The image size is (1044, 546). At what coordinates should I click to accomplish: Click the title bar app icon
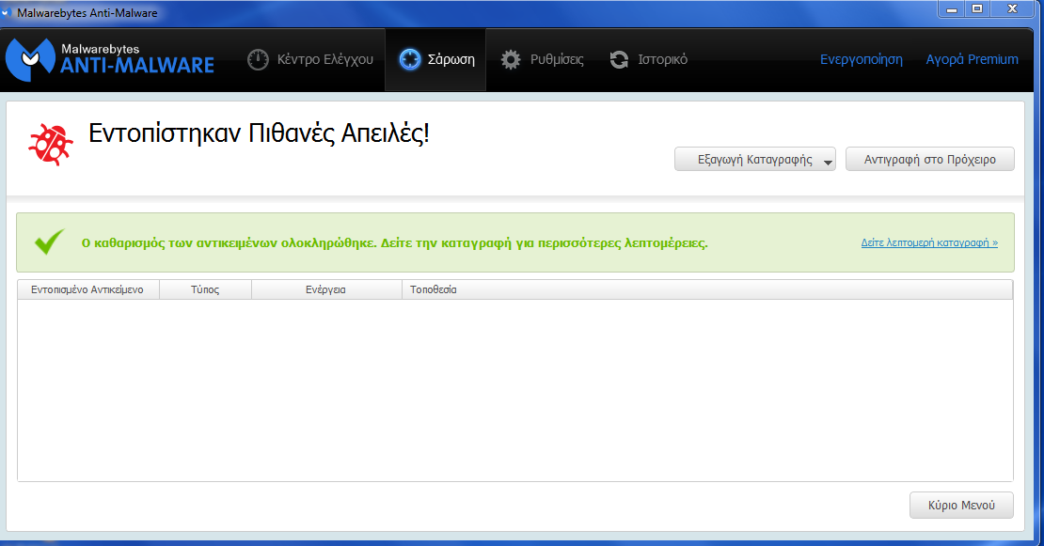pyautogui.click(x=6, y=12)
